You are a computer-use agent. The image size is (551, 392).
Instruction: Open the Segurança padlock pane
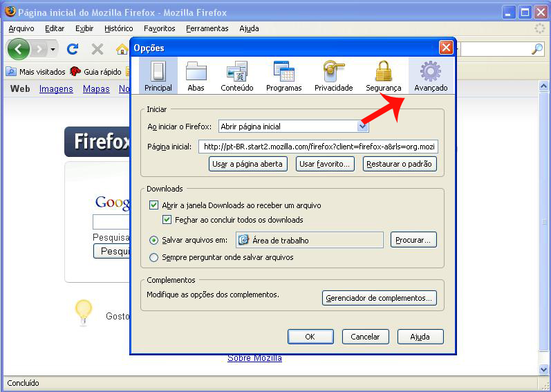coord(384,76)
